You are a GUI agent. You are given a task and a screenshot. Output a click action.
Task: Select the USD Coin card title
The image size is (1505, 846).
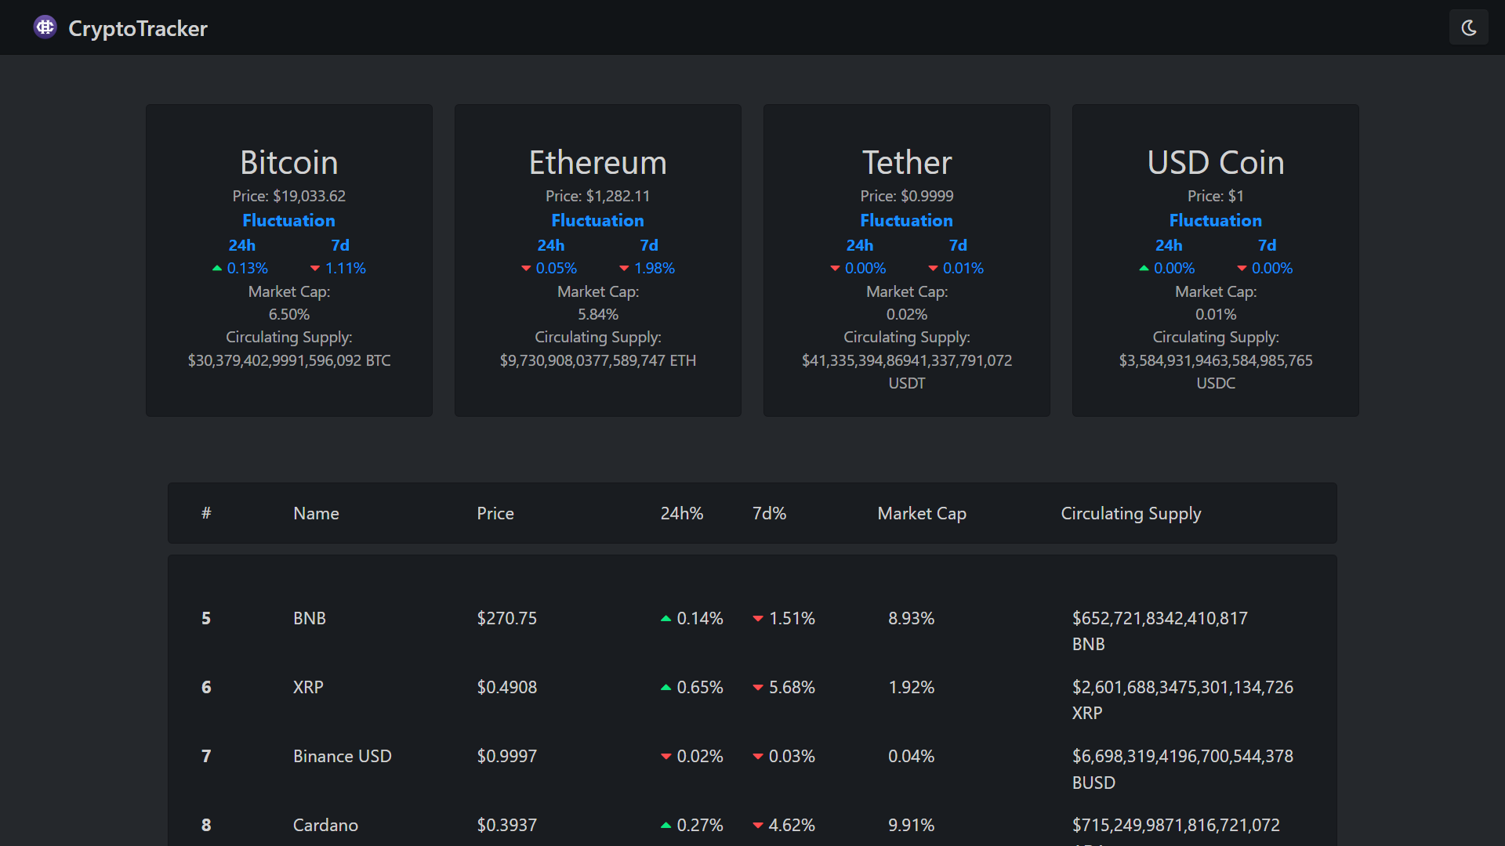click(x=1216, y=162)
